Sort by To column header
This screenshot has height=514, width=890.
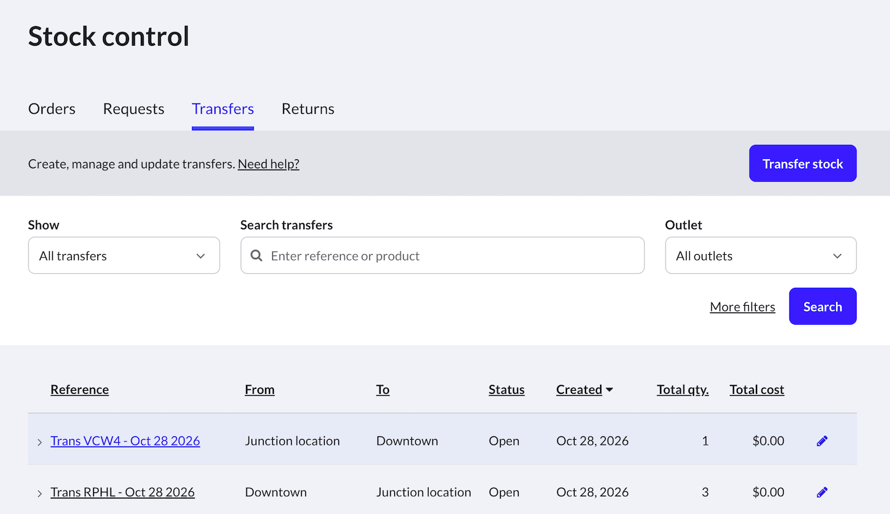pyautogui.click(x=383, y=389)
